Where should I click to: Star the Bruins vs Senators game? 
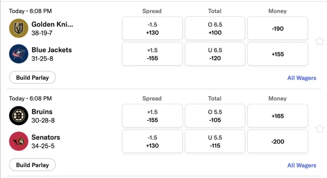click(x=320, y=129)
